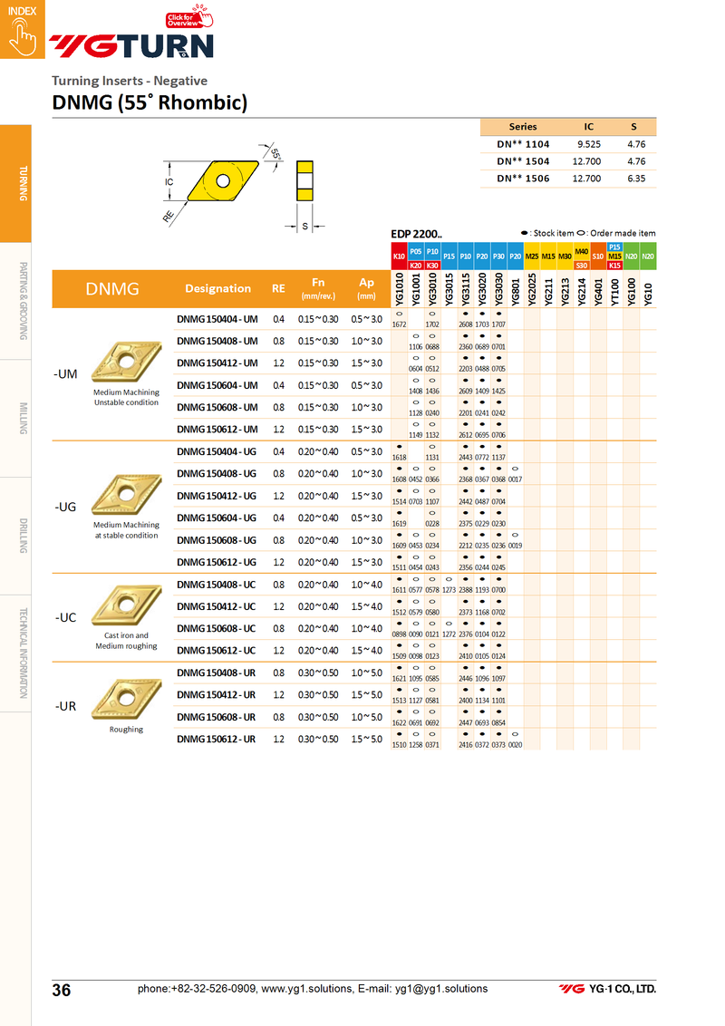Open the -UC cast iron insert image
The width and height of the screenshot is (725, 1026).
[126, 605]
